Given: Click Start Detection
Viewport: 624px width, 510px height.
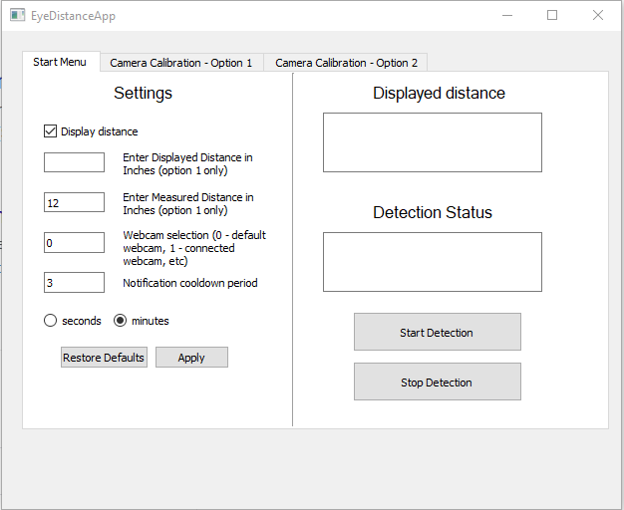Looking at the screenshot, I should (x=438, y=332).
